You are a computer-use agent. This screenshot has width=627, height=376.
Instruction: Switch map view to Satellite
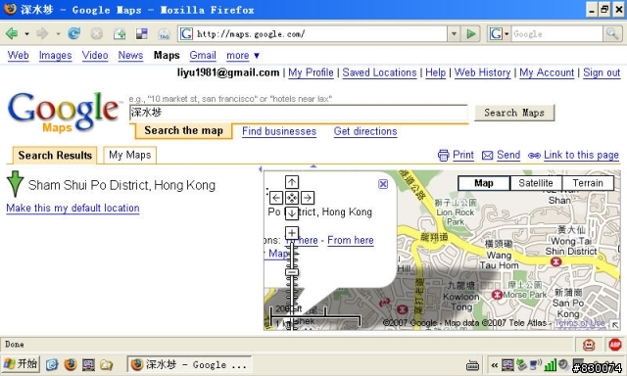(x=536, y=183)
